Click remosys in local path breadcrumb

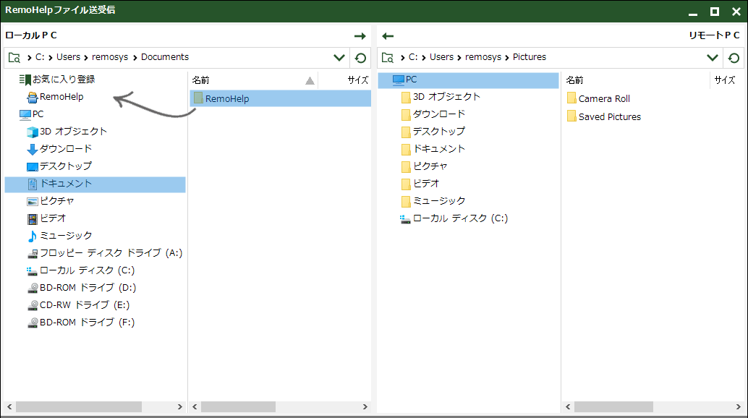[x=110, y=57]
